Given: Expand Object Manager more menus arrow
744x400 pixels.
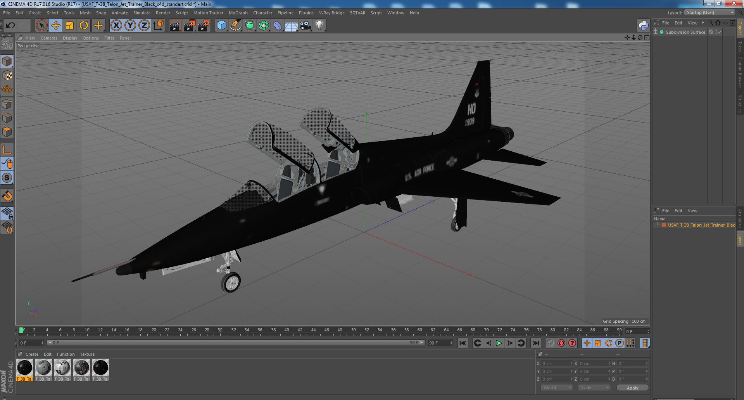Looking at the screenshot, I should tap(703, 23).
